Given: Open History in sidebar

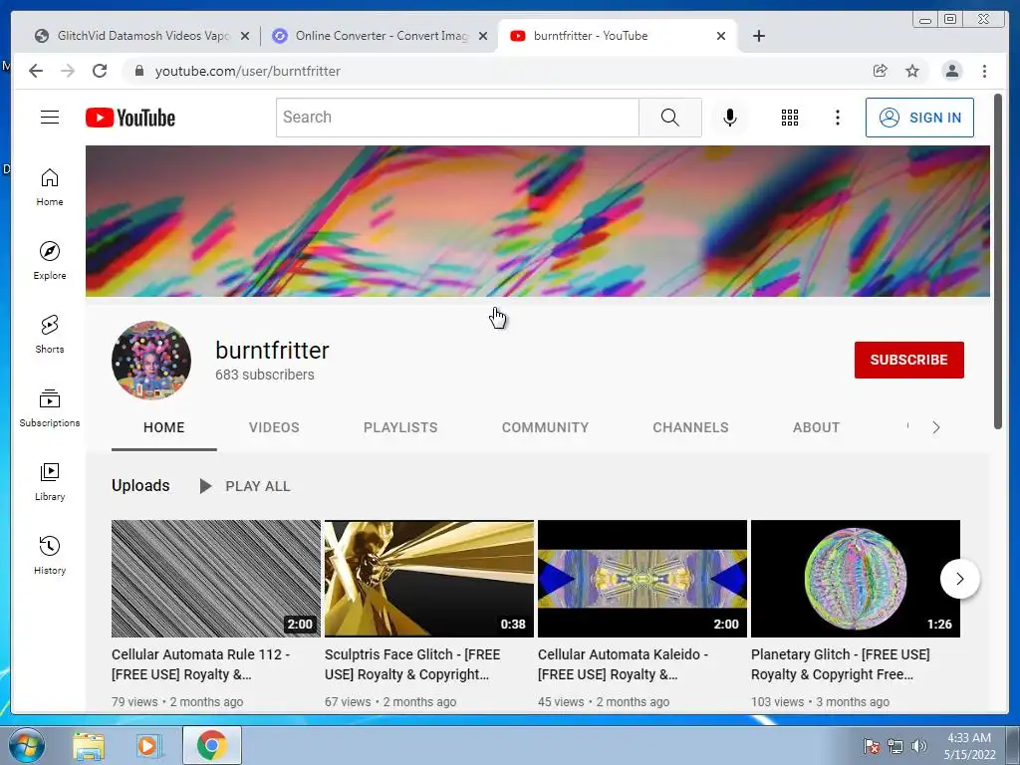Looking at the screenshot, I should (x=50, y=555).
